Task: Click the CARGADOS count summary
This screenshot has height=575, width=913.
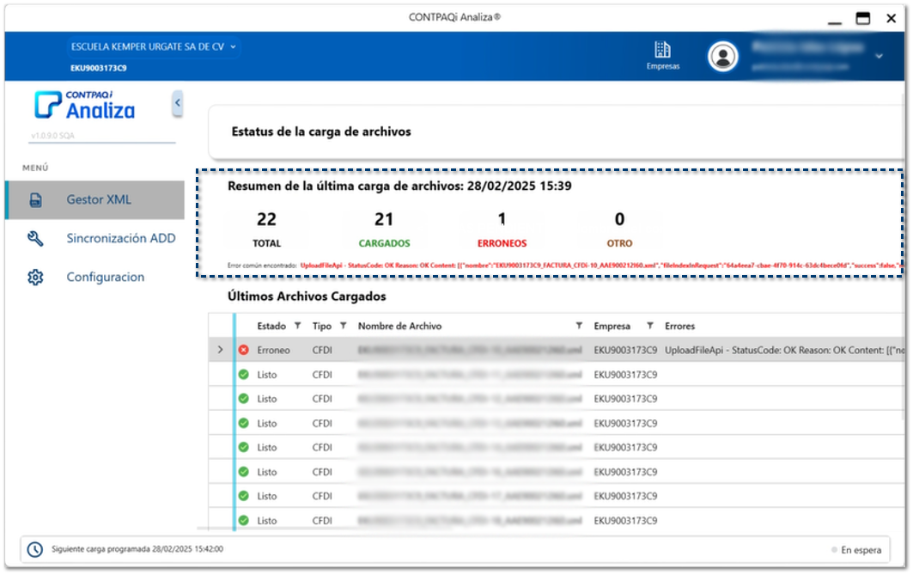Action: tap(384, 229)
